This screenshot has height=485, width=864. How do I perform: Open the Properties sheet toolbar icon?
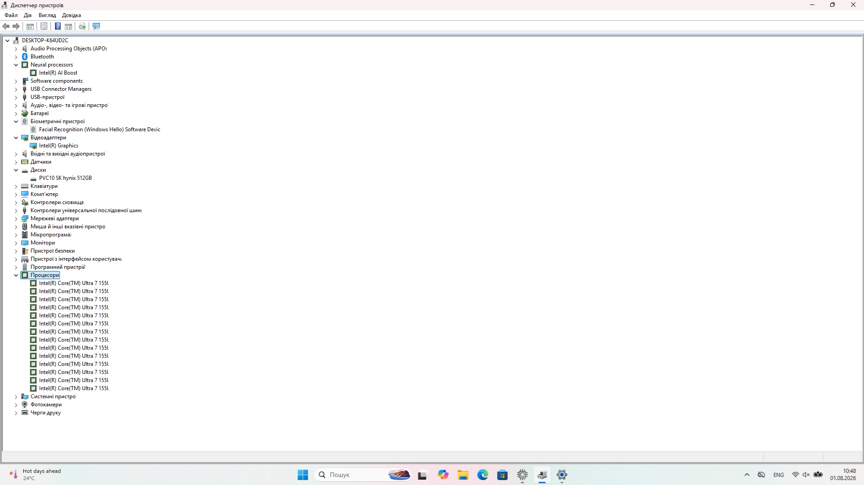(x=44, y=27)
